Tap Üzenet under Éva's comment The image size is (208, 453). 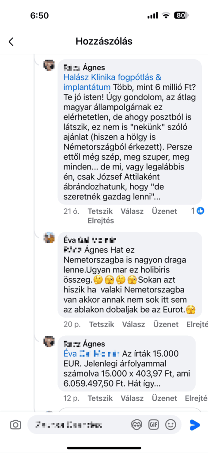click(x=166, y=324)
